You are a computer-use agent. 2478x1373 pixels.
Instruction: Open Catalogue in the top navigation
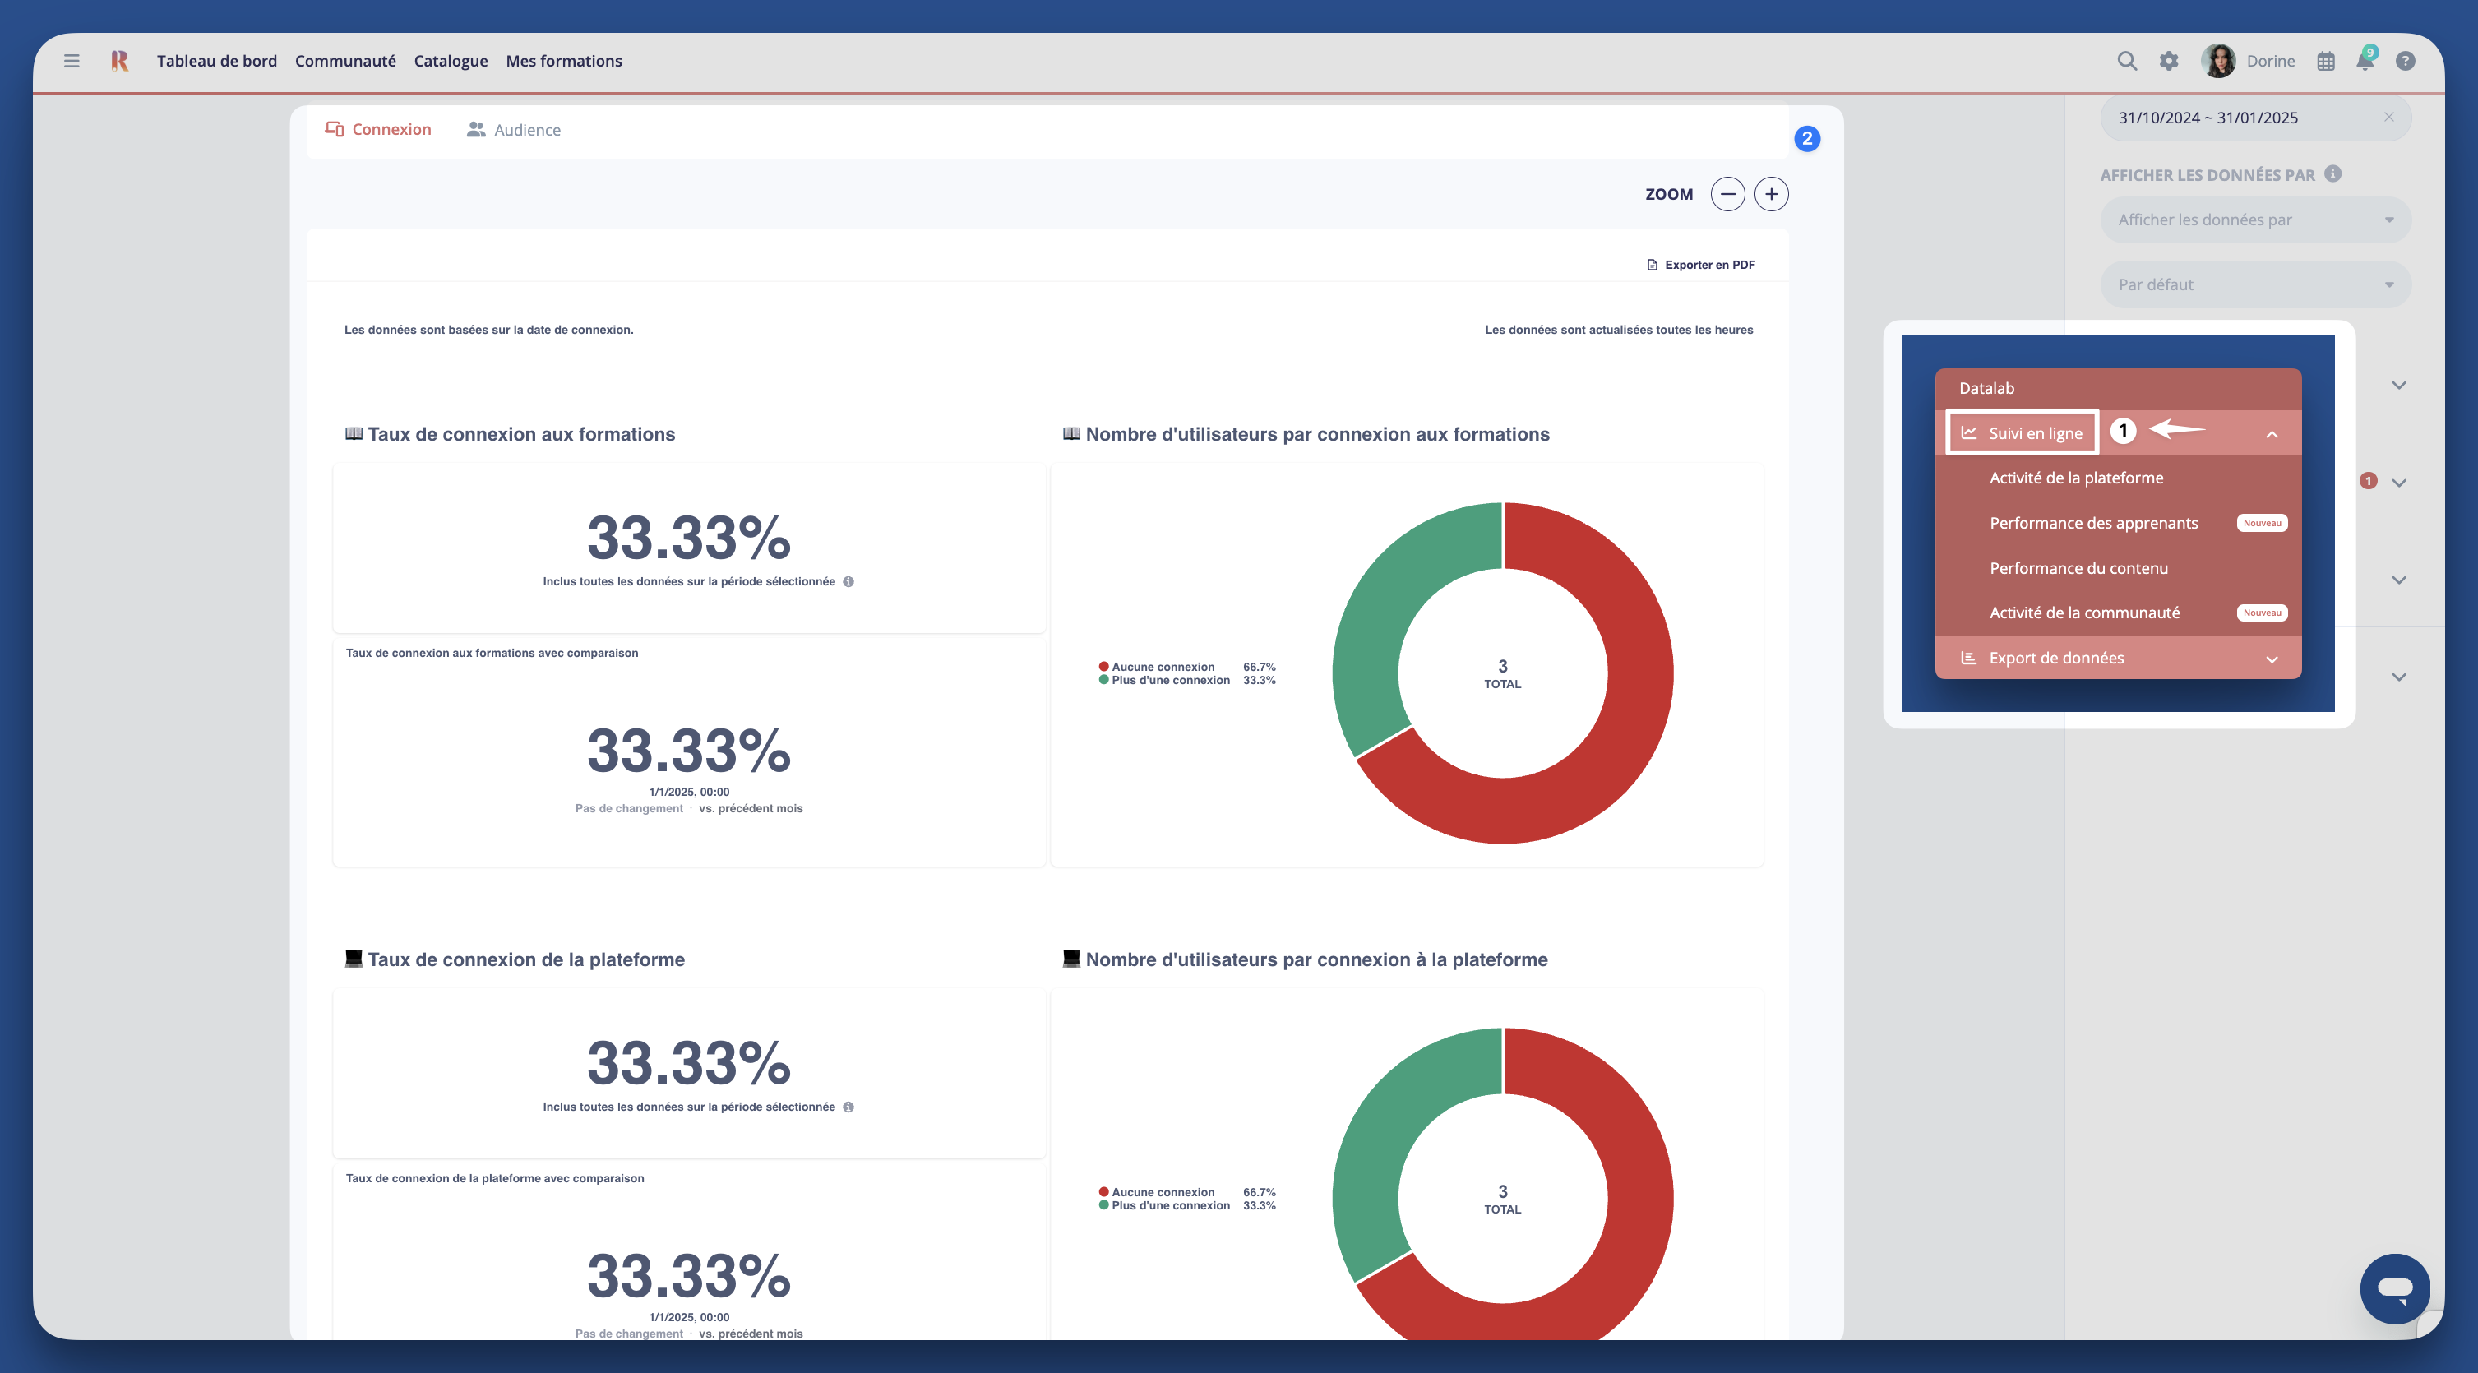click(x=451, y=61)
